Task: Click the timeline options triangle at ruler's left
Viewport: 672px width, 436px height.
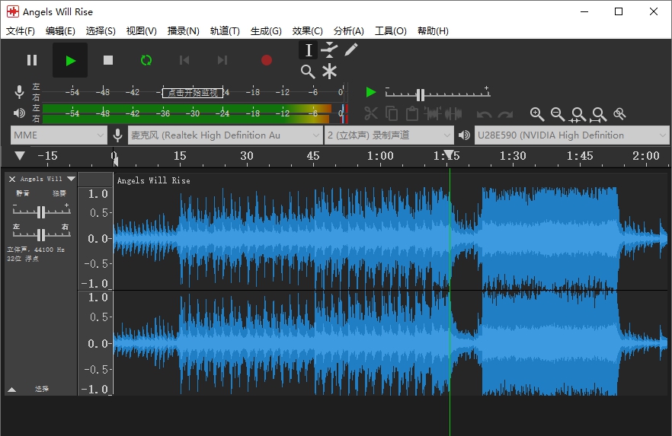Action: [x=20, y=155]
